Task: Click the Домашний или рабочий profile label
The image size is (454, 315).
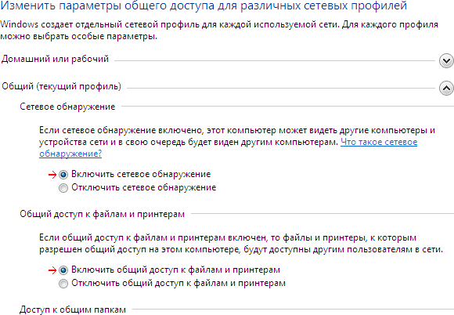Action: click(55, 59)
